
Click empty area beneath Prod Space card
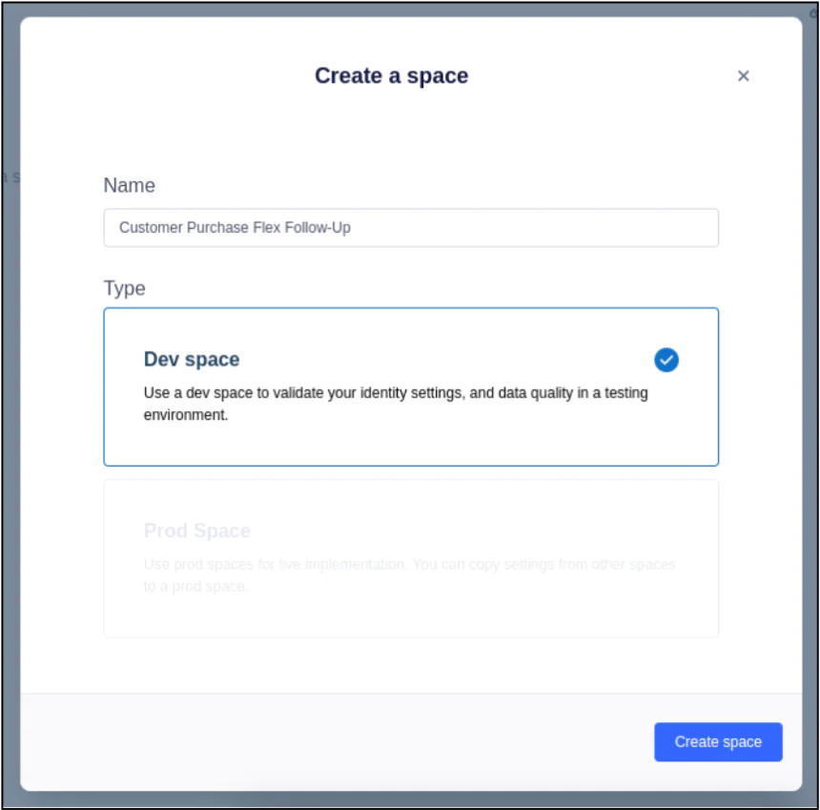point(410,664)
